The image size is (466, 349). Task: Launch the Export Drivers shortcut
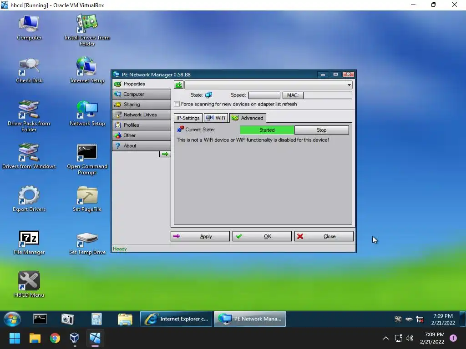(29, 199)
